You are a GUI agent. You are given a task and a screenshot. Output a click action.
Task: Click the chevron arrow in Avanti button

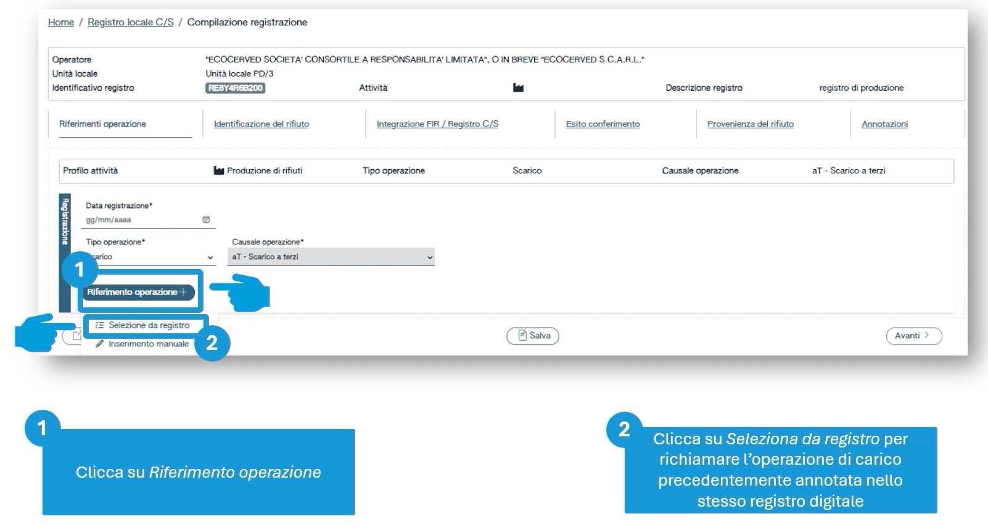pos(926,336)
